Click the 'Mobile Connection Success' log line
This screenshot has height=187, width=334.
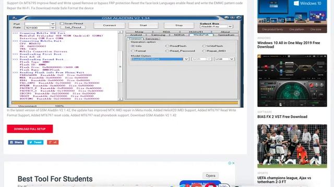pos(43,51)
